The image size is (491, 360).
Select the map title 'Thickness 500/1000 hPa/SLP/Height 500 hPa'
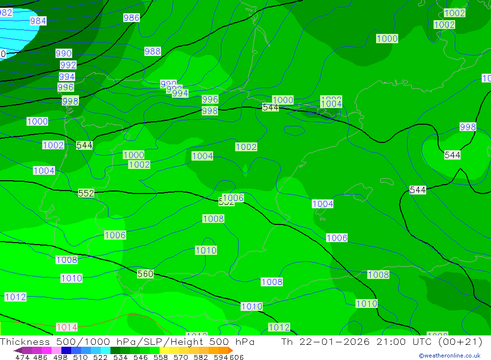tap(127, 341)
